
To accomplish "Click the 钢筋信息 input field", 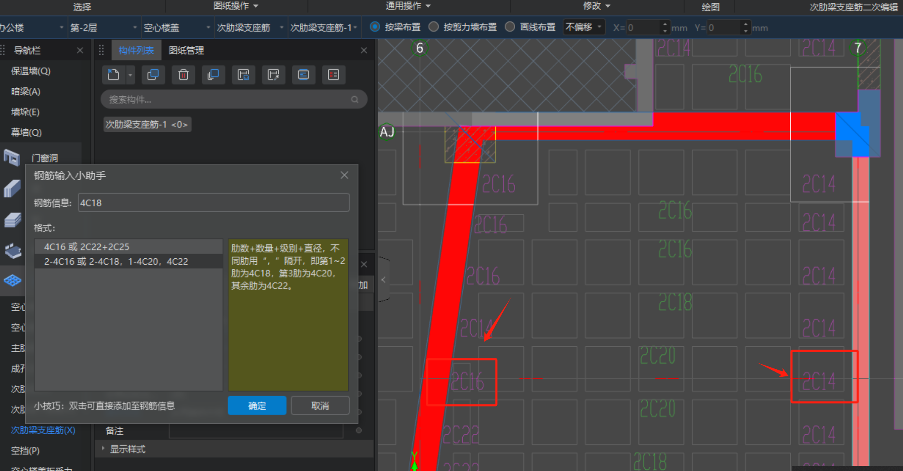I will 213,203.
